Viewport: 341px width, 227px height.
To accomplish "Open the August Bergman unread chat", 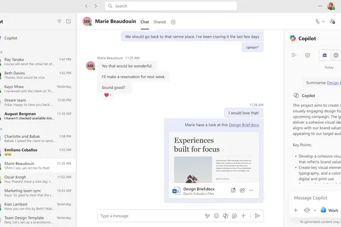I will 38,116.
